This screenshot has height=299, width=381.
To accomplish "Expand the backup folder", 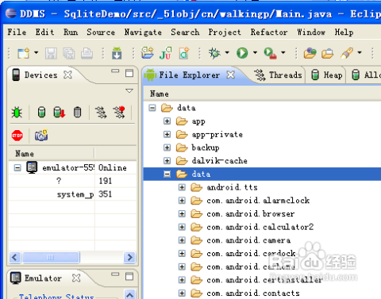I will [x=167, y=148].
